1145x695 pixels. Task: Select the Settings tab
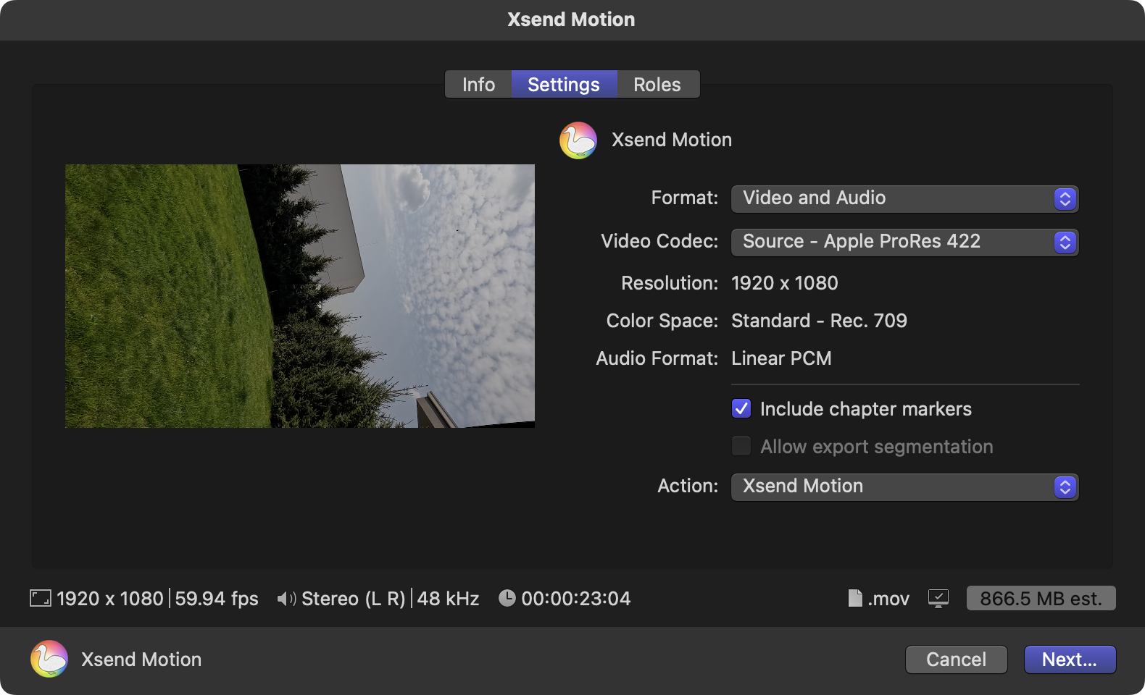pyautogui.click(x=564, y=85)
